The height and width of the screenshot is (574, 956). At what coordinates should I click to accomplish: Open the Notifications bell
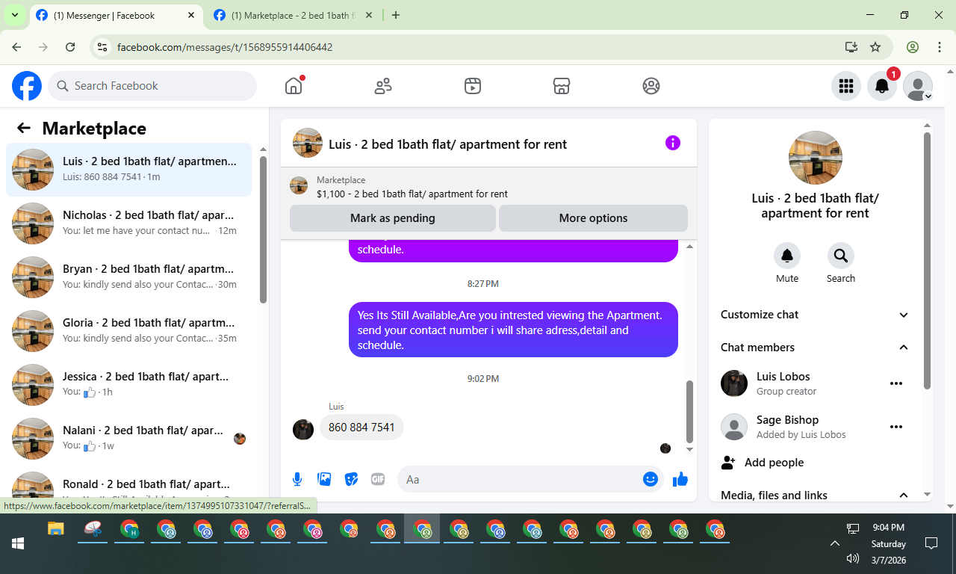click(x=882, y=86)
